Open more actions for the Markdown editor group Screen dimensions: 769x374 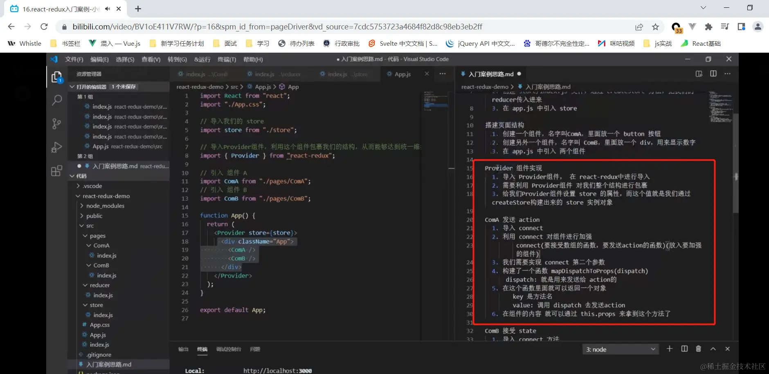(x=727, y=74)
